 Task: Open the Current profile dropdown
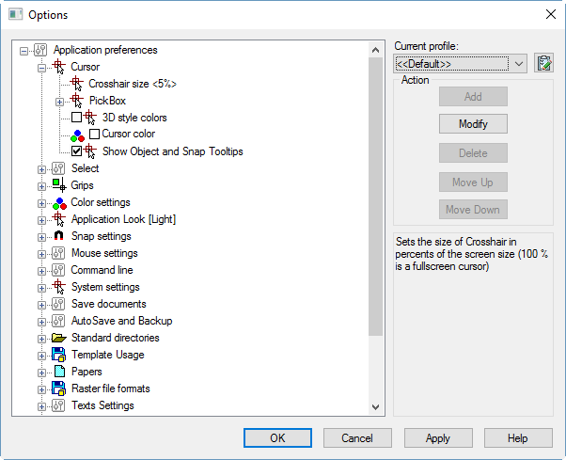click(x=520, y=63)
